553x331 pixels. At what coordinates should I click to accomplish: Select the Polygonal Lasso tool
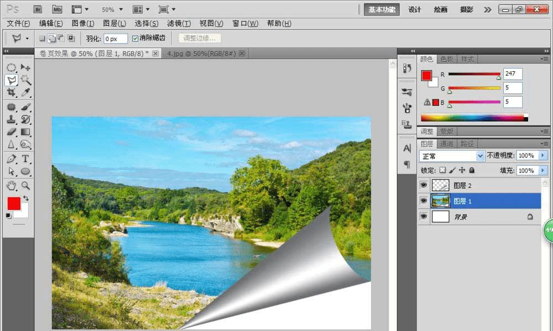coord(11,80)
